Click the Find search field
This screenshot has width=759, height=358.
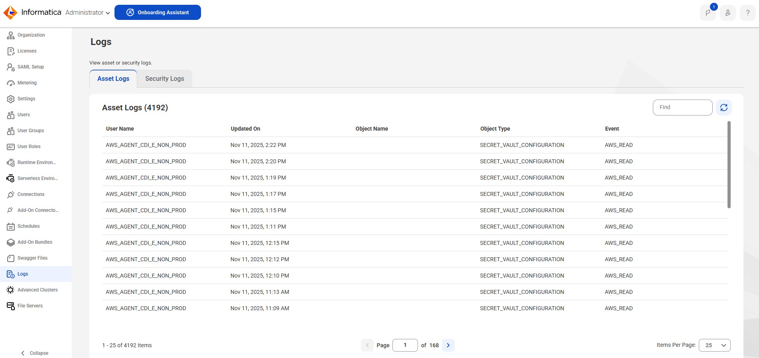pyautogui.click(x=683, y=108)
